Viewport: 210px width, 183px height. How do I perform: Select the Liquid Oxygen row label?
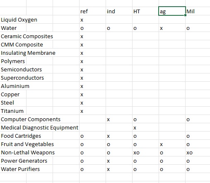(19, 20)
